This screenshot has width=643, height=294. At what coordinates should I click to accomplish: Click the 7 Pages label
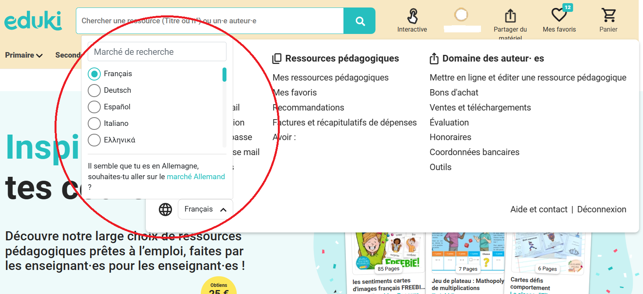pyautogui.click(x=468, y=269)
